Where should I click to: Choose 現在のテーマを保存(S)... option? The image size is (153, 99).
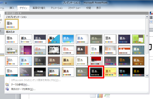(23, 89)
